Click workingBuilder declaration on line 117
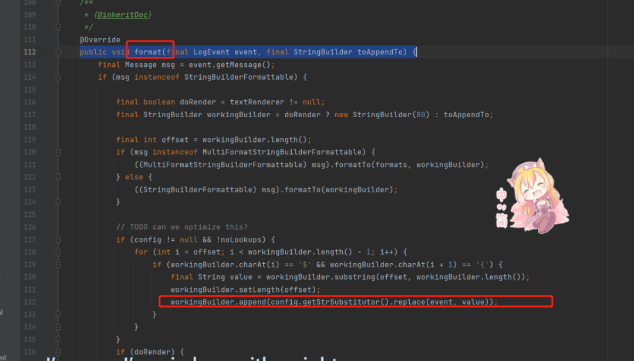This screenshot has height=361, width=634. coord(238,115)
